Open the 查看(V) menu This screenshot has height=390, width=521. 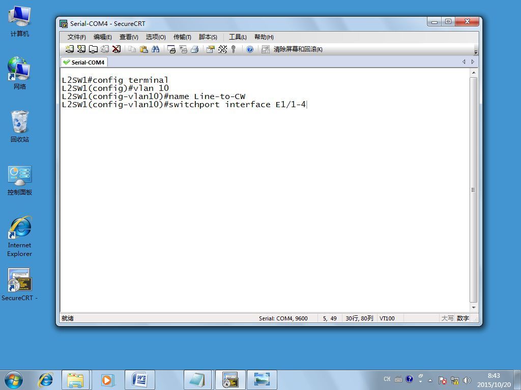coord(129,37)
